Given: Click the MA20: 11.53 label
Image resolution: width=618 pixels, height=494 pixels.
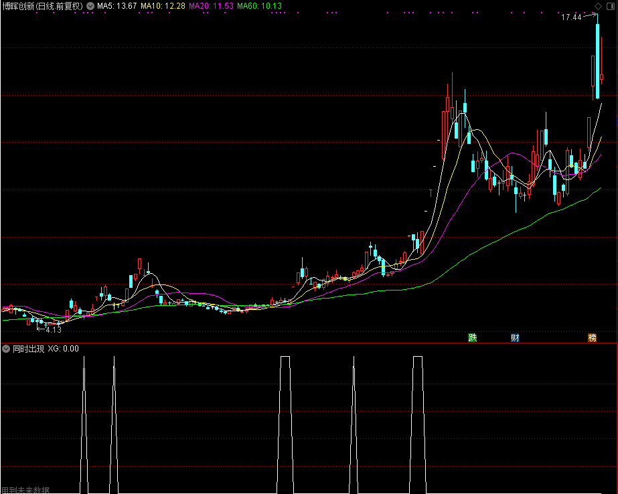Looking at the screenshot, I should click(212, 6).
